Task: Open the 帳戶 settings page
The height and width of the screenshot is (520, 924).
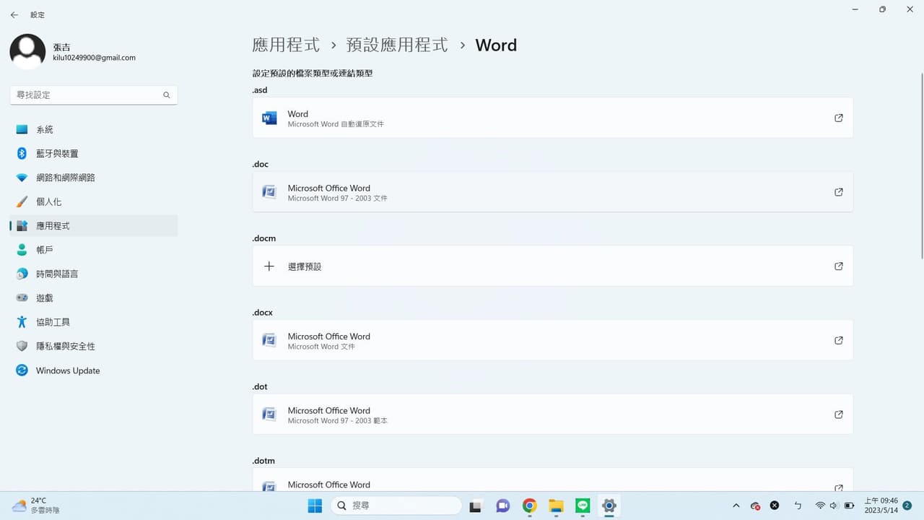Action: [94, 250]
